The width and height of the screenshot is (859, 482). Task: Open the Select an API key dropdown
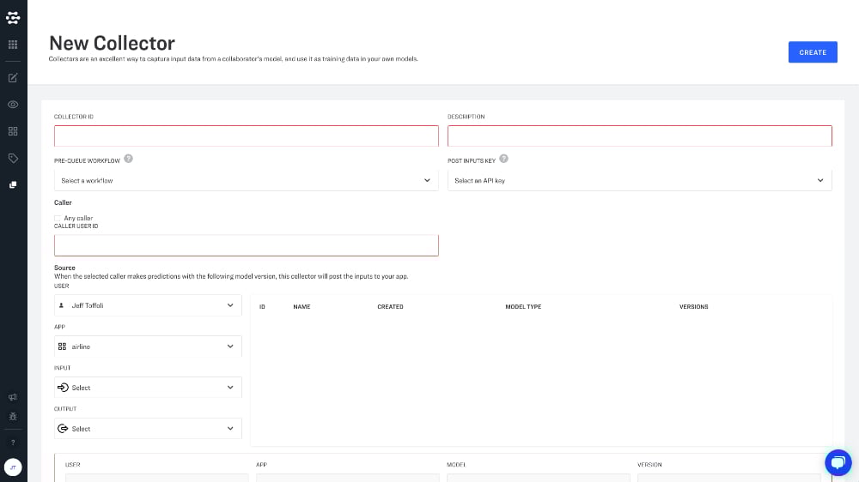coord(639,181)
